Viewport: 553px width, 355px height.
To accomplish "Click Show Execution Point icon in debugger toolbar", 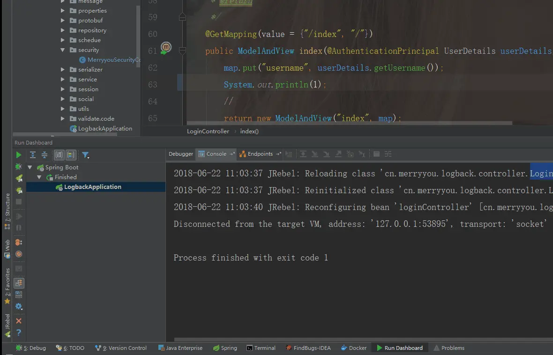I will [289, 154].
